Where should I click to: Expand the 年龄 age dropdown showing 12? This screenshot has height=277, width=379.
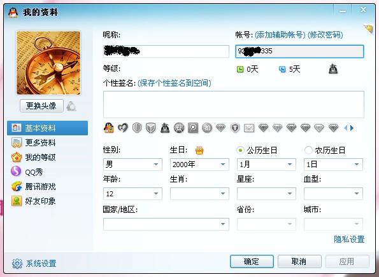[132, 194]
